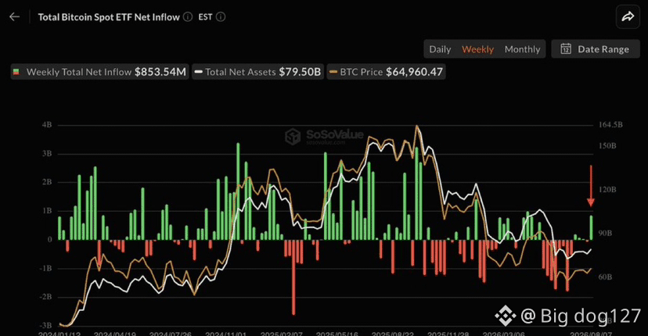Click the 3B left axis label
This screenshot has width=648, height=336.
47,154
